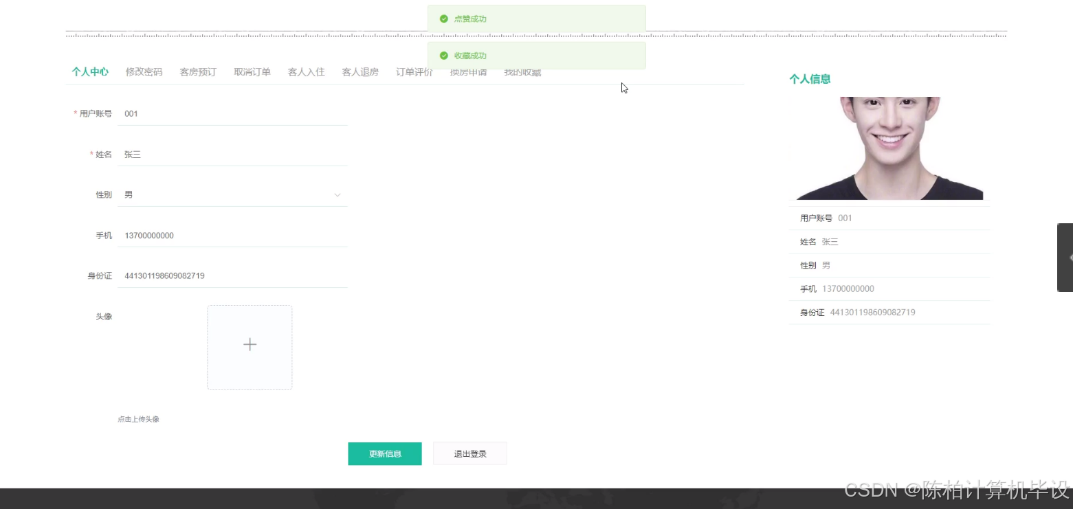Click the 手机 13700000000 row in 个人信息
The image size is (1073, 509).
click(x=889, y=289)
